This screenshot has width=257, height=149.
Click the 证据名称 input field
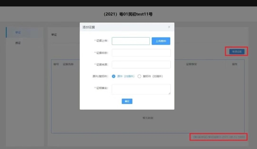coord(141,53)
